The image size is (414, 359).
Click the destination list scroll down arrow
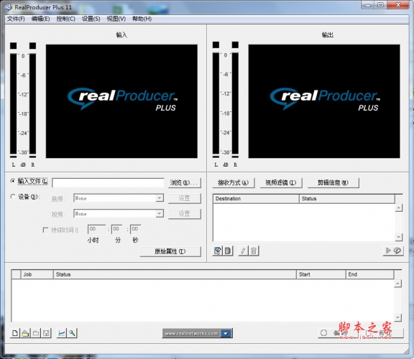pos(399,237)
